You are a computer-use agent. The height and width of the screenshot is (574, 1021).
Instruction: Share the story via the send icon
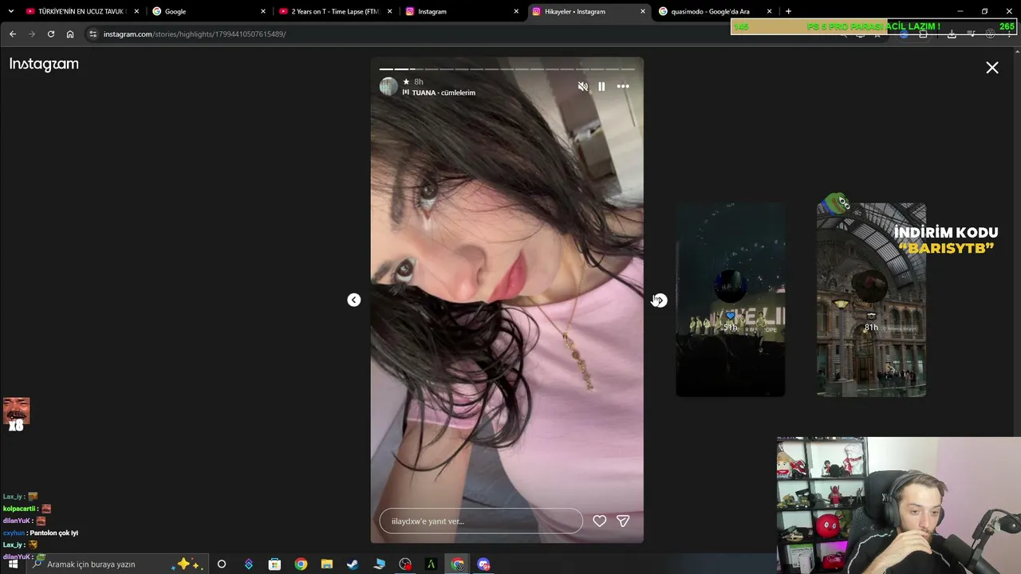pyautogui.click(x=623, y=521)
